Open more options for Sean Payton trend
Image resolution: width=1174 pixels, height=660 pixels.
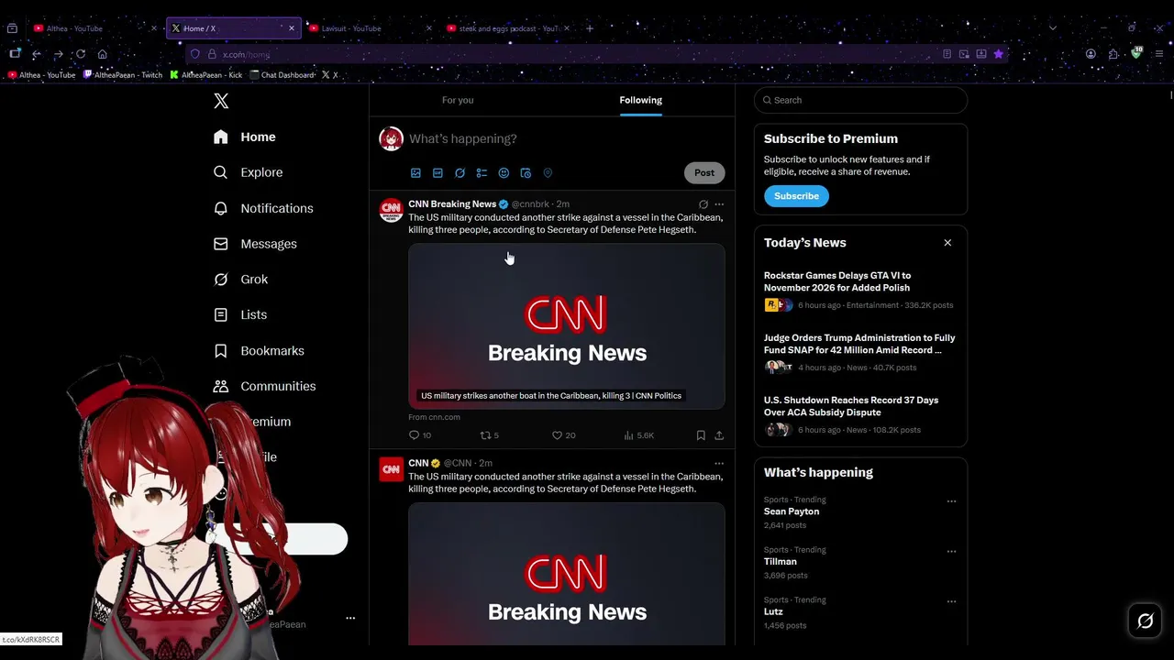point(951,501)
